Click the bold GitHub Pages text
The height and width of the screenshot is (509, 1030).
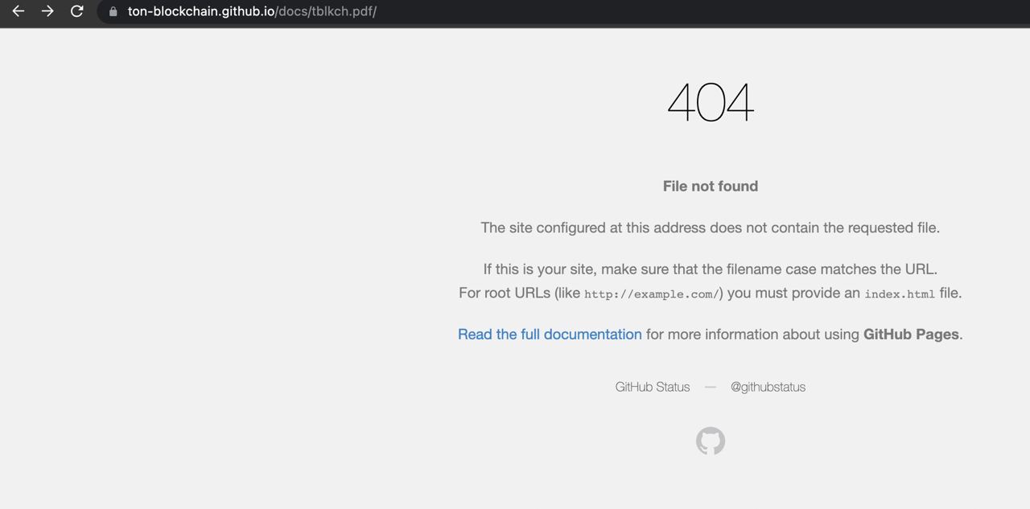[x=911, y=335]
